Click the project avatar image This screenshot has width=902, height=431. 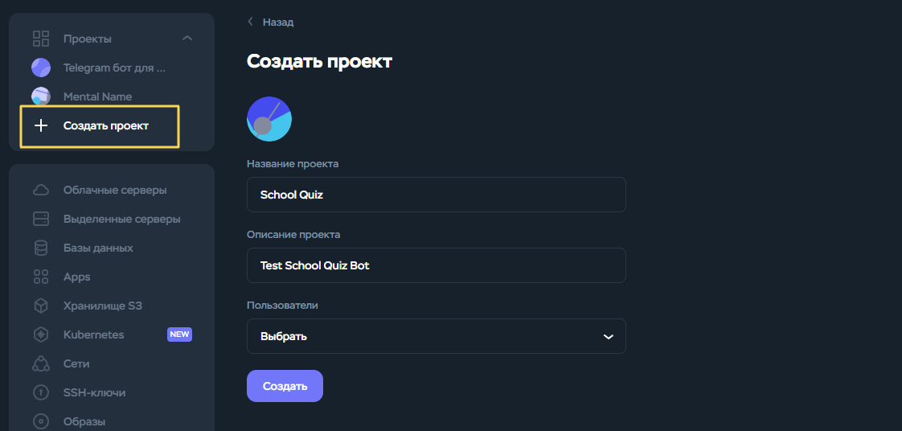pyautogui.click(x=269, y=119)
